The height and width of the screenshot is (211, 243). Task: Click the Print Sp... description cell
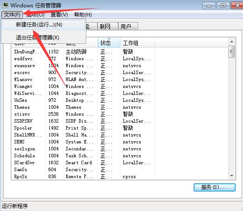tap(79, 128)
